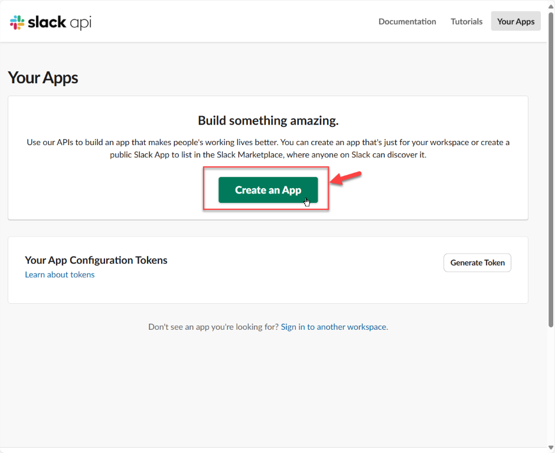Click the scrollbar down arrow
This screenshot has height=453, width=555.
tap(551, 448)
